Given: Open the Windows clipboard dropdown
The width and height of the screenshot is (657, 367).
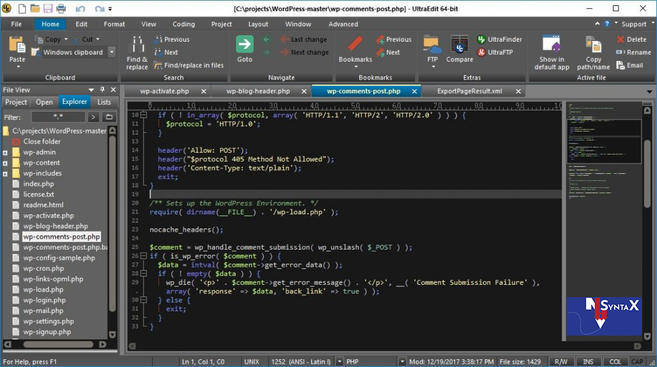Looking at the screenshot, I should (x=112, y=52).
